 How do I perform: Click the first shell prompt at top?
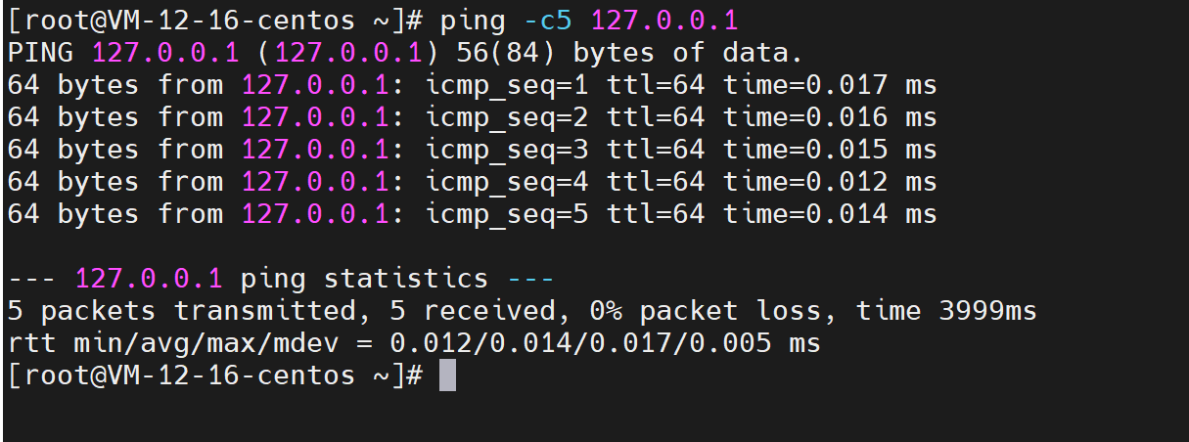point(215,21)
